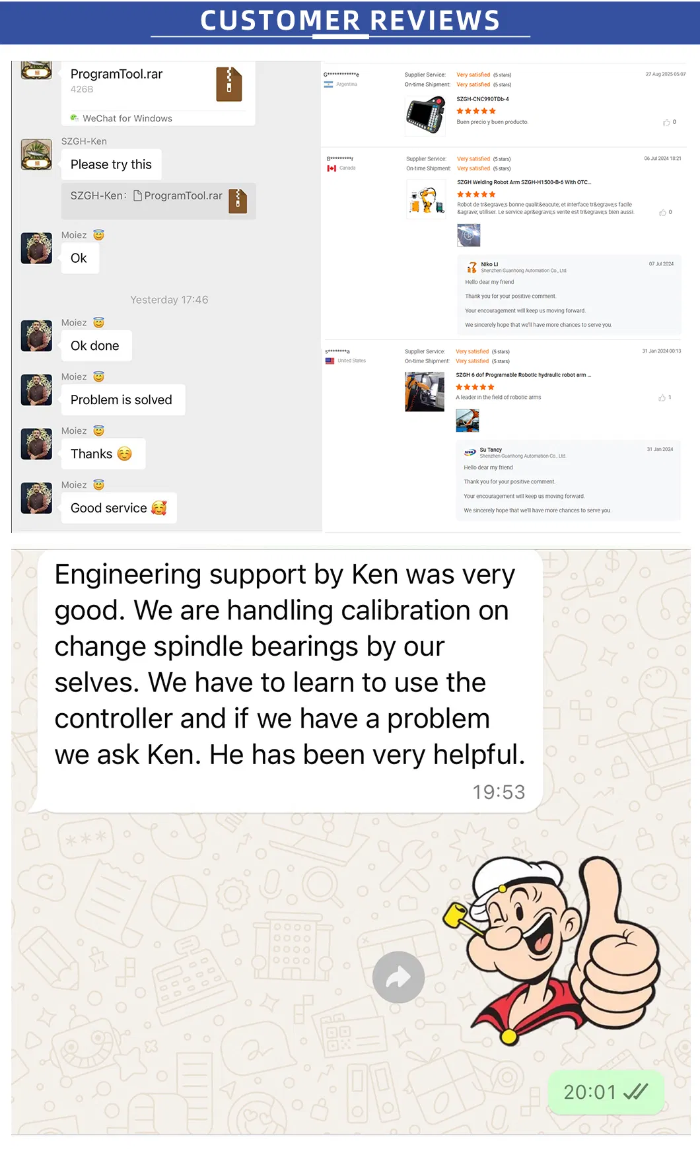Click the forward arrow beside Popeye sticker
The height and width of the screenshot is (1149, 700).
point(398,977)
